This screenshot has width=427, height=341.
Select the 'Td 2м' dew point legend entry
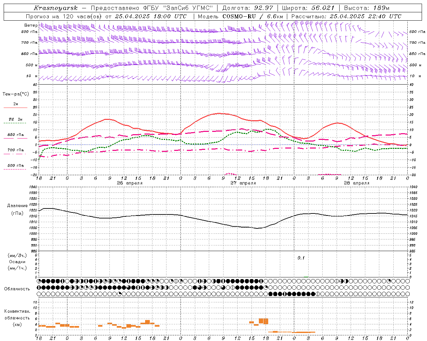(x=16, y=119)
